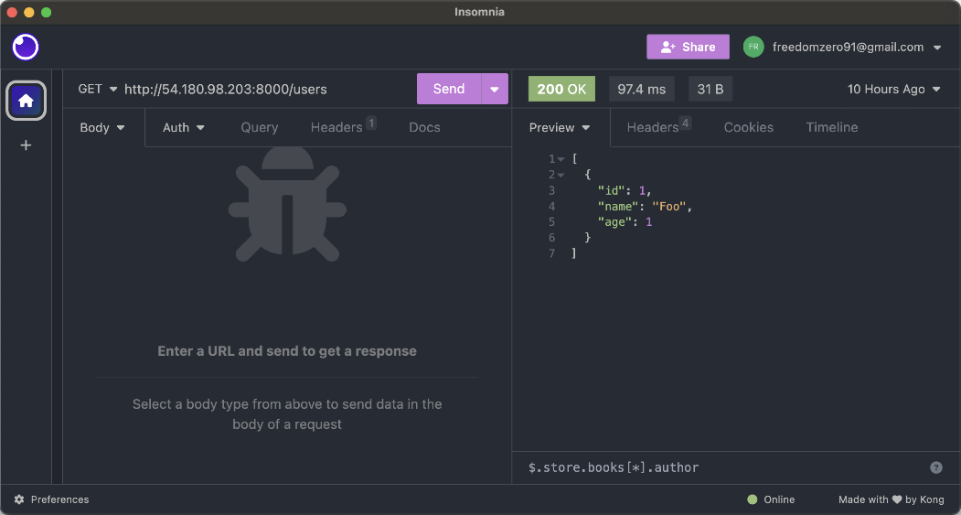Open the Timeline tab
961x515 pixels.
coord(832,127)
